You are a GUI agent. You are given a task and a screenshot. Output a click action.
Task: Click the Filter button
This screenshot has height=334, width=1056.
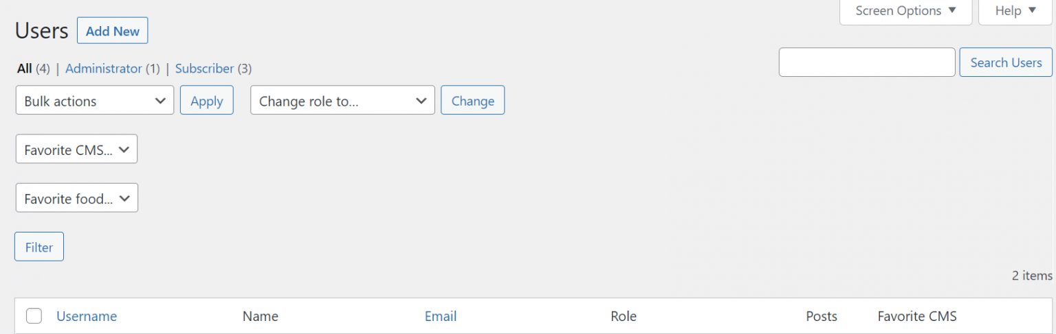[38, 247]
